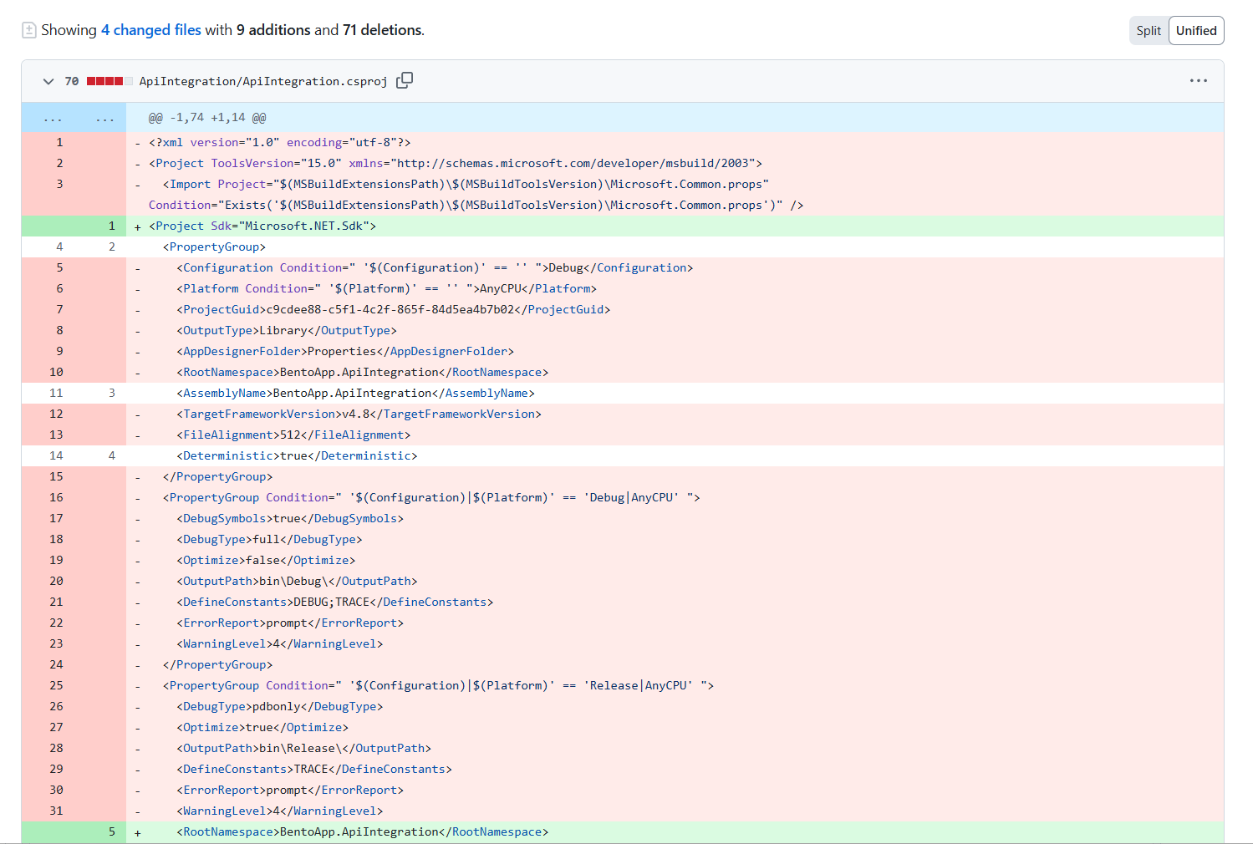The image size is (1253, 844).
Task: Expand hidden lines above the hunk header
Action: pyautogui.click(x=74, y=118)
